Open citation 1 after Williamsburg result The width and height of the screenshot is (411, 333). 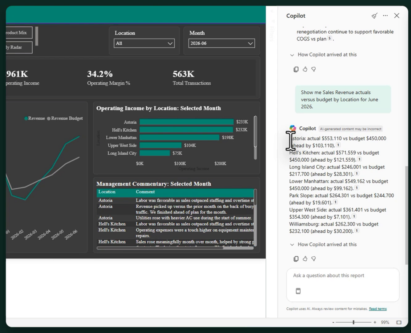point(357,231)
